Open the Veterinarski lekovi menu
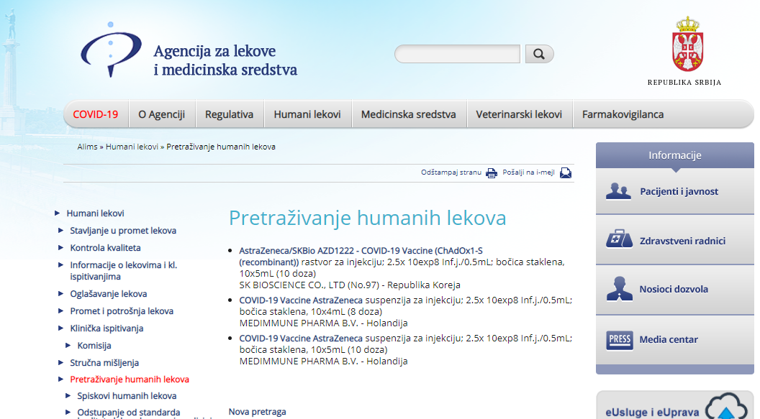 coord(519,114)
